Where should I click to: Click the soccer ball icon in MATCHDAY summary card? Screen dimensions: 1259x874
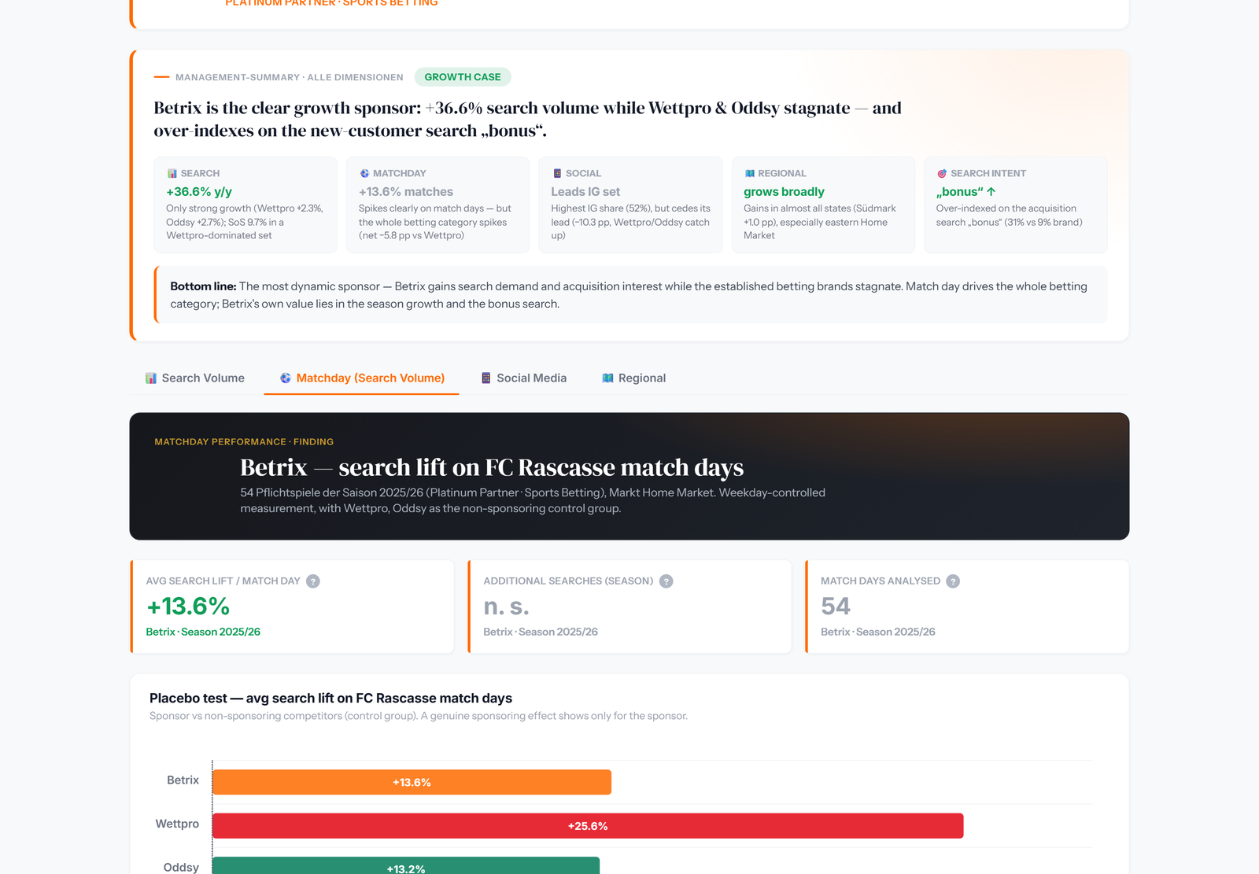[364, 173]
